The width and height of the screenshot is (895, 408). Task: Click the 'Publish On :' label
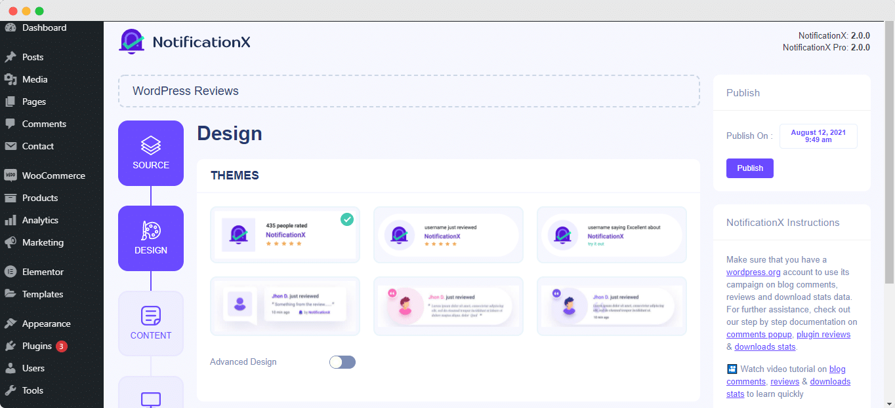(749, 136)
